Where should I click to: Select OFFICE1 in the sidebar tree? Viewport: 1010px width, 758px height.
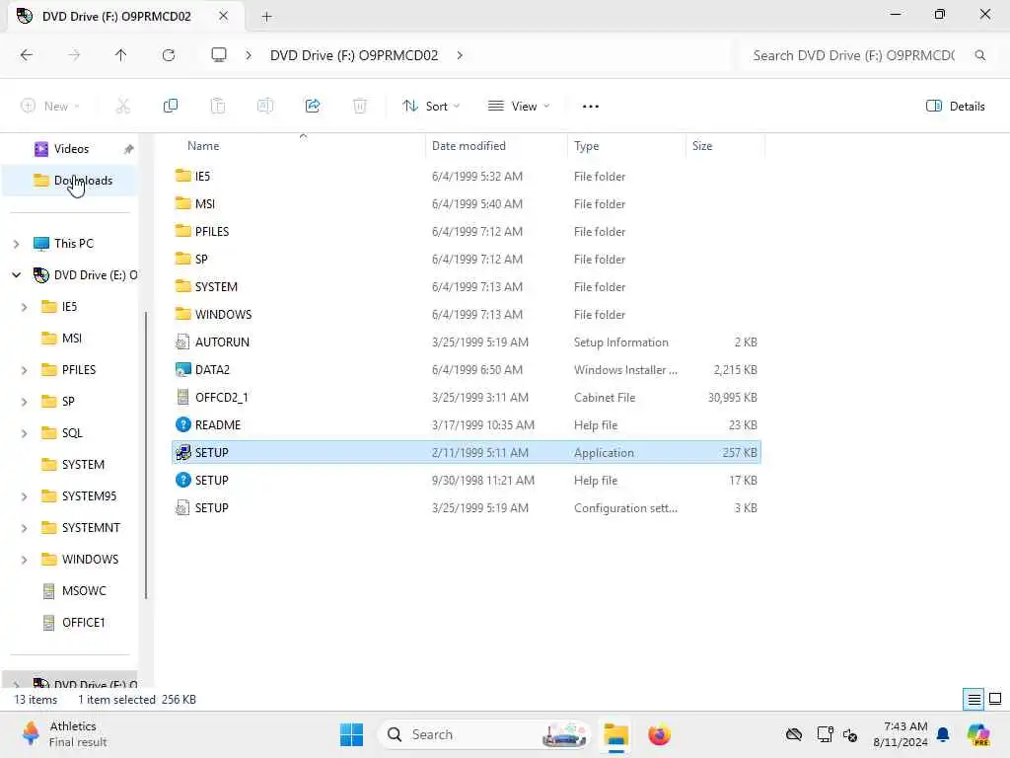83,623
